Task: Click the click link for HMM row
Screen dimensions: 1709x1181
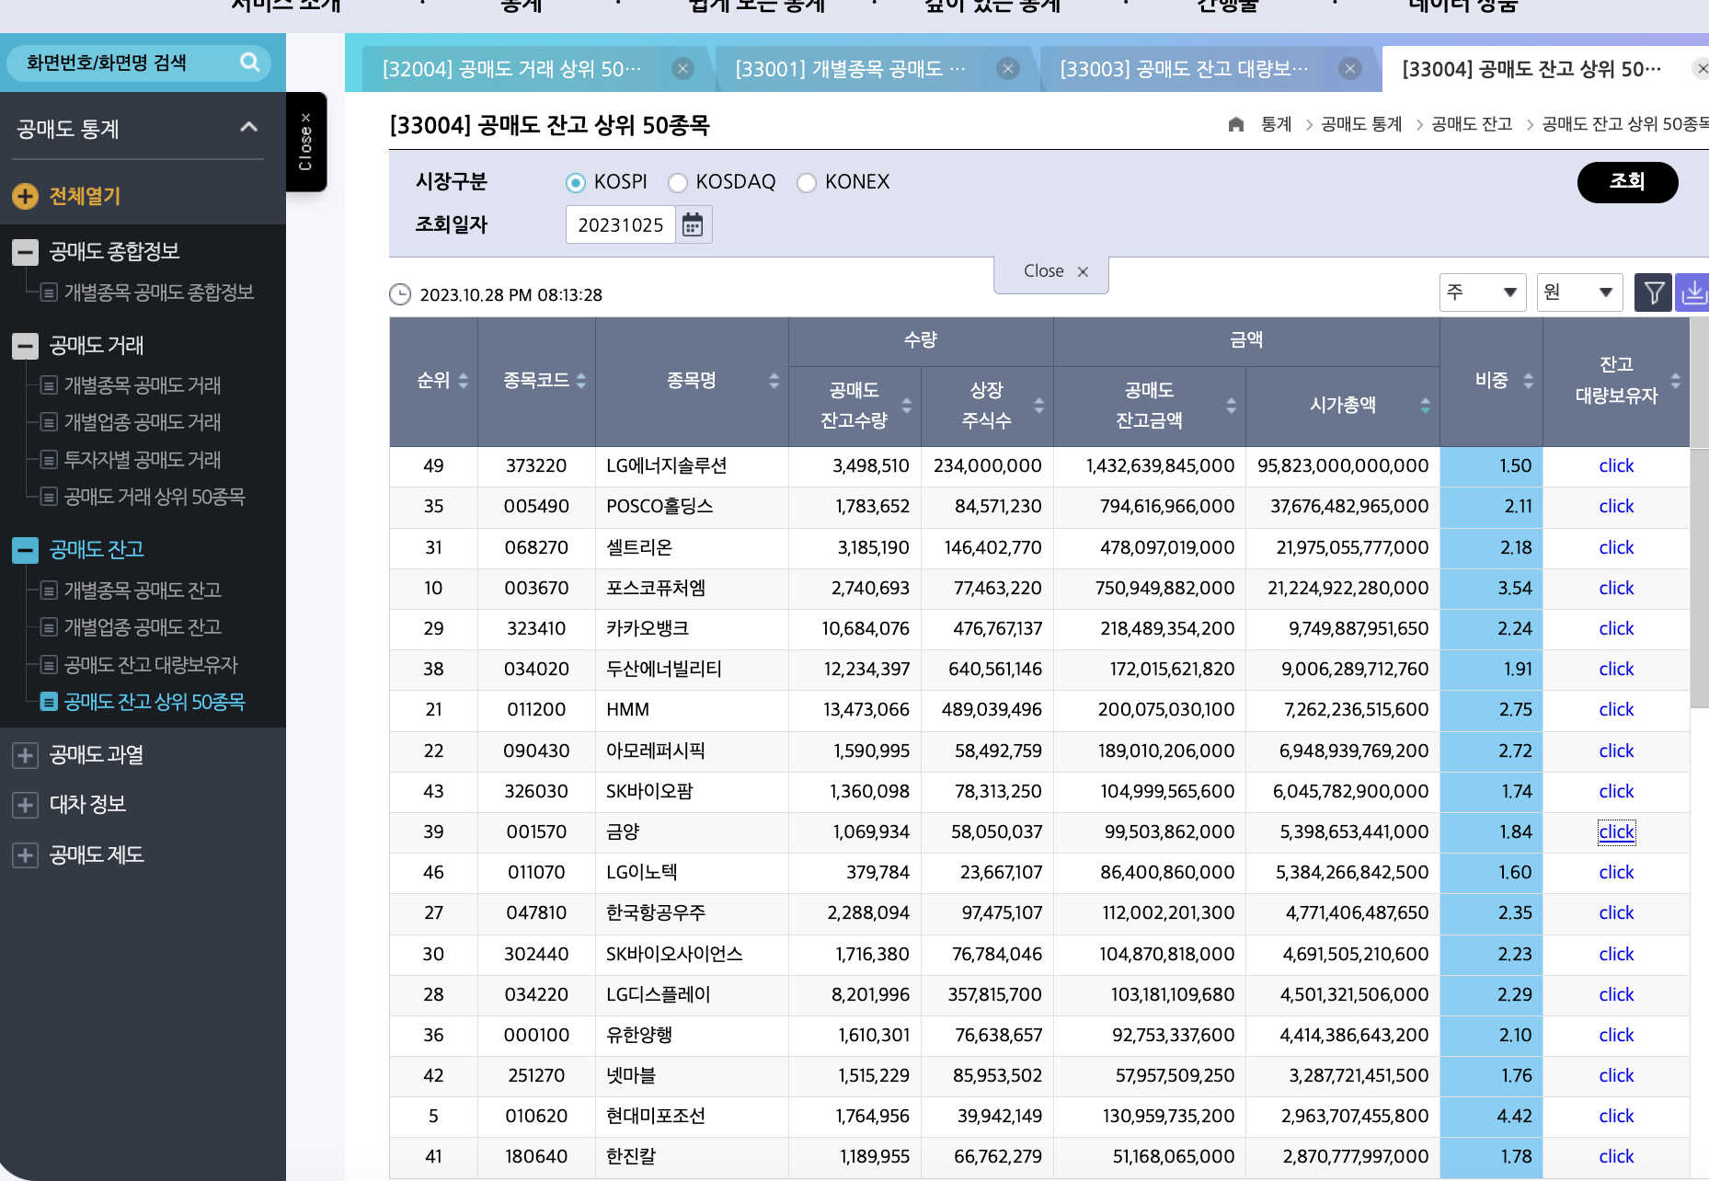Action: 1616,710
